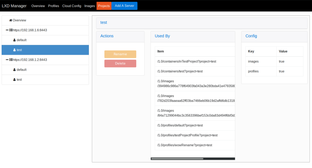Click server icon for https://192.168.1.6:8443

point(11,30)
